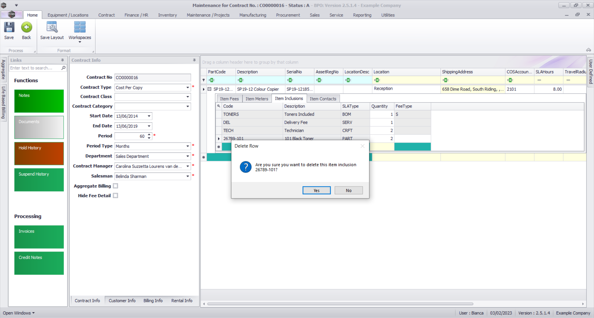Click the search magnifier in Links panel
This screenshot has width=594, height=318.
[x=63, y=68]
